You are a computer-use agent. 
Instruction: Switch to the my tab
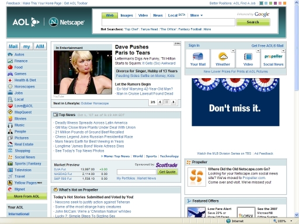[27, 47]
